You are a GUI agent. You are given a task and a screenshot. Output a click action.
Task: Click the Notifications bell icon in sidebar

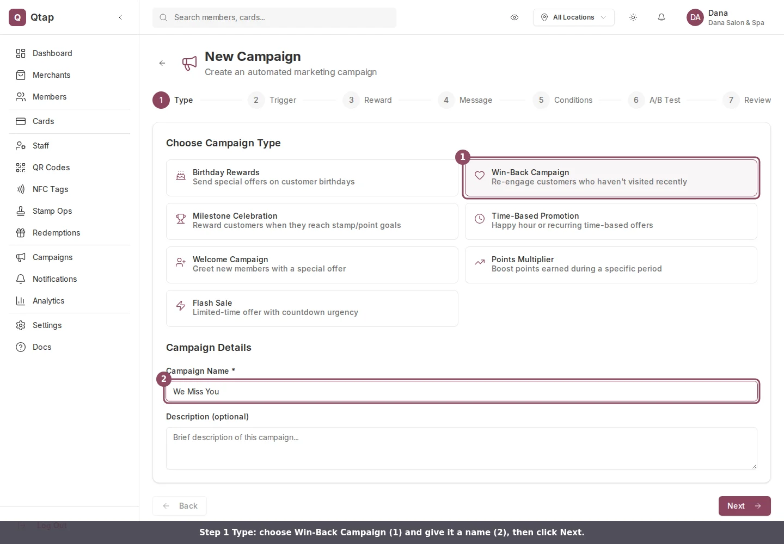click(21, 279)
